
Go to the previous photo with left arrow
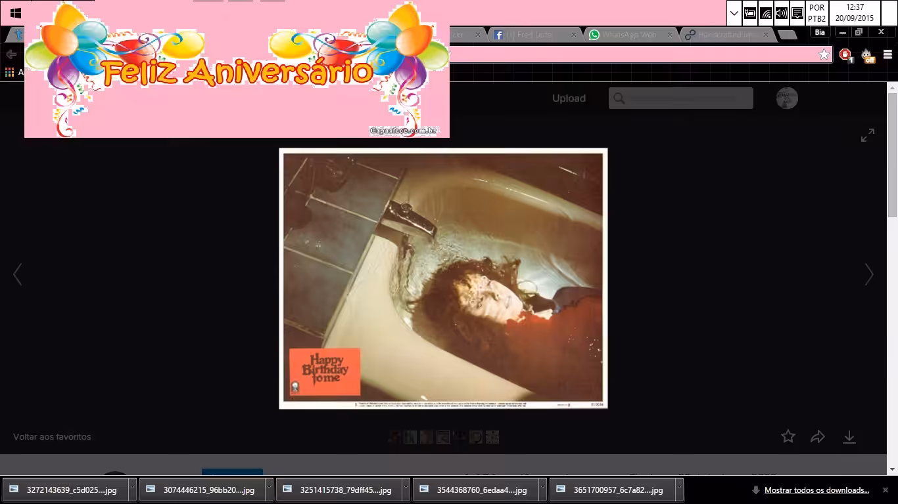coord(18,274)
